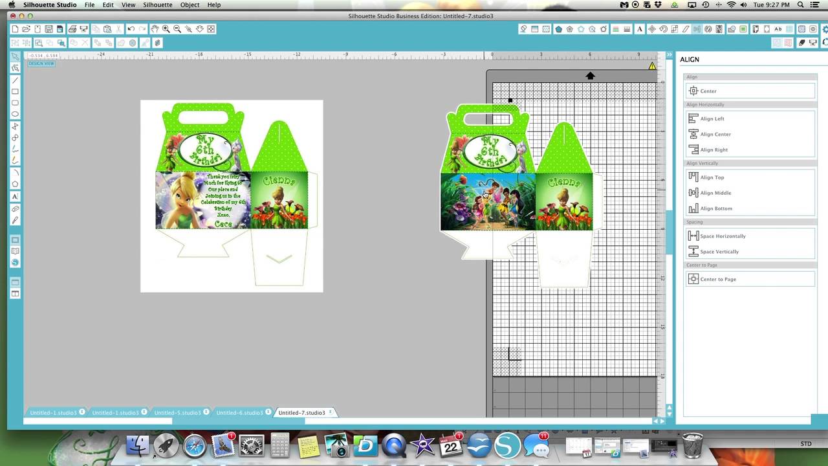Open the Help menu
828x466 pixels.
pos(214,5)
